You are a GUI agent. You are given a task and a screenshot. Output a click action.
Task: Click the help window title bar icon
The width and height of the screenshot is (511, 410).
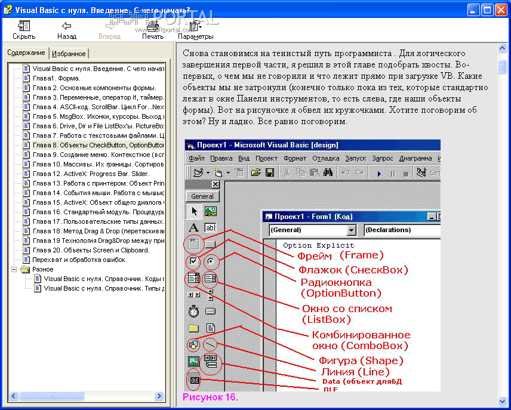click(x=8, y=10)
